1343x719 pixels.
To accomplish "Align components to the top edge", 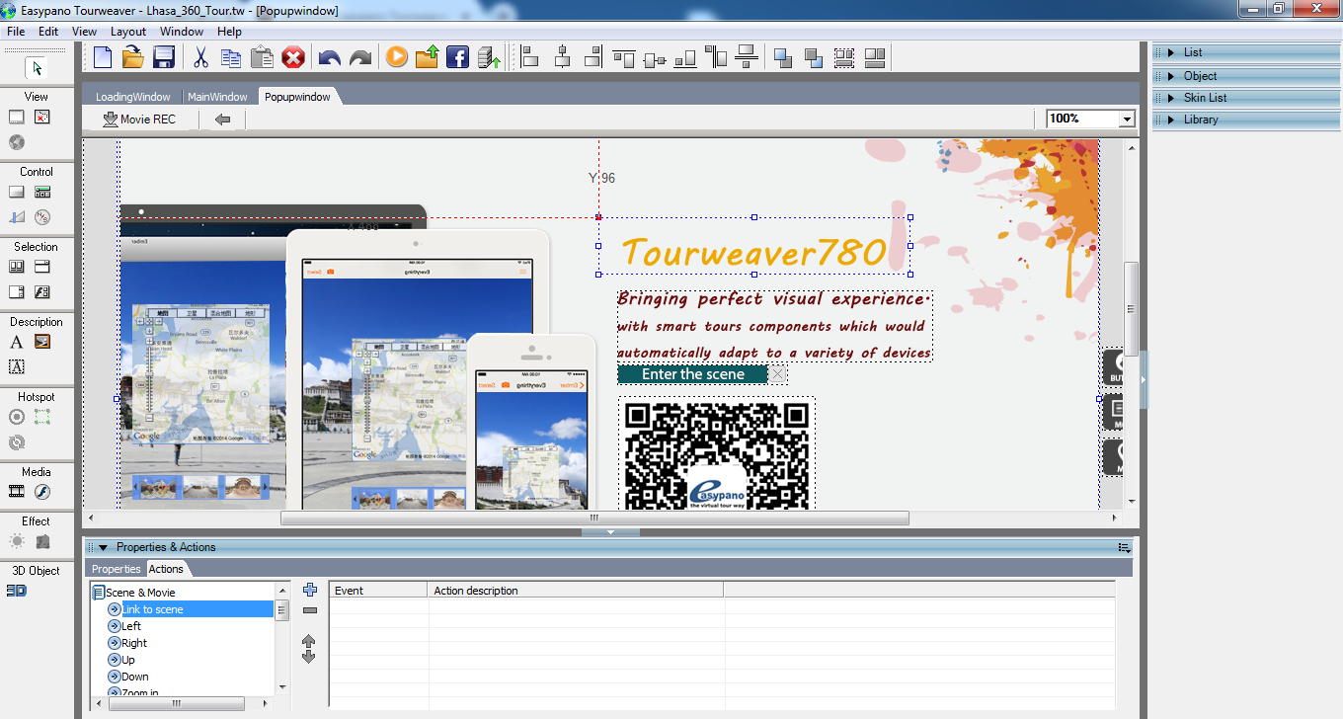I will pyautogui.click(x=623, y=57).
